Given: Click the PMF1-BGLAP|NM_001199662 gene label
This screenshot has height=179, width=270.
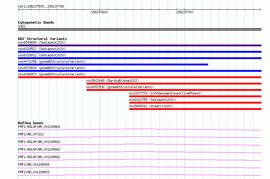Looking at the screenshot, I should tap(39, 149).
